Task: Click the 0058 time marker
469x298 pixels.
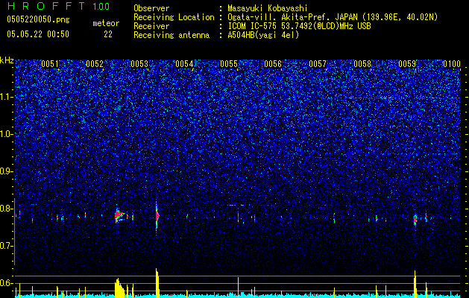Action: (362, 64)
